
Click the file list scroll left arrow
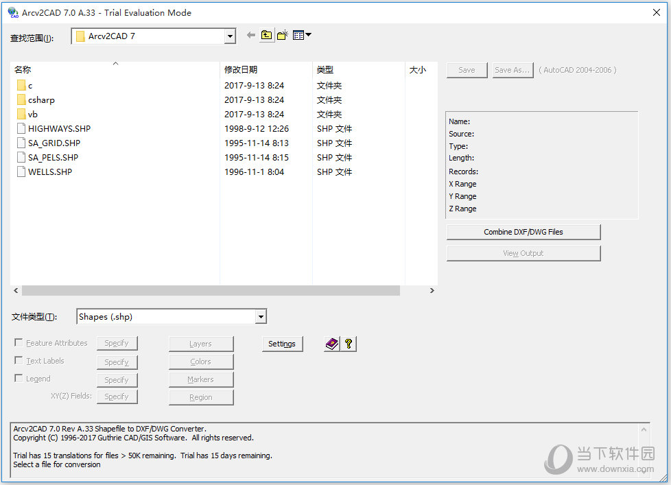(x=16, y=290)
